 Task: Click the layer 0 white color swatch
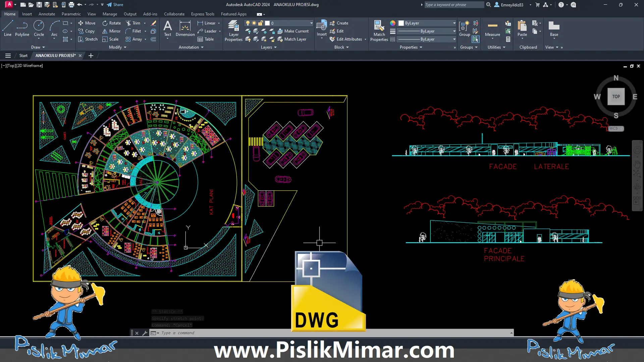point(267,23)
